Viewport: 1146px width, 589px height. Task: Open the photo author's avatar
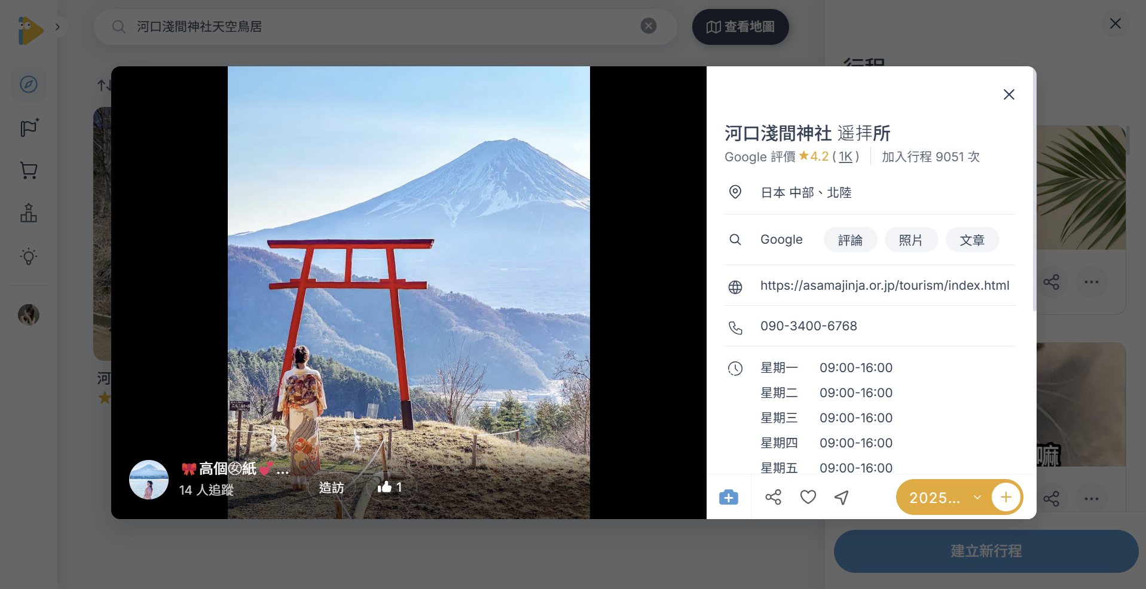(x=149, y=480)
